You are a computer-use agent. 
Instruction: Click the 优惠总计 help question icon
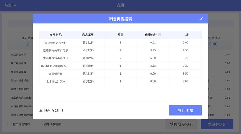click(160, 35)
